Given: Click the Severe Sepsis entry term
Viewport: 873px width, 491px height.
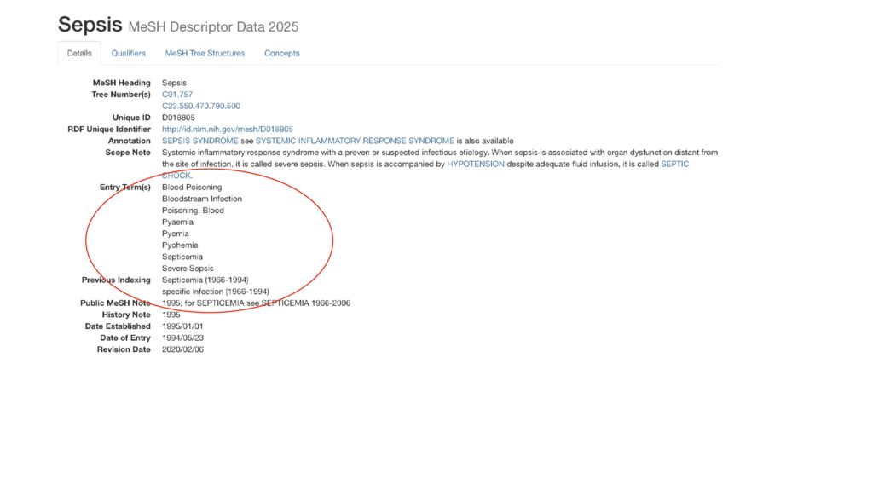Looking at the screenshot, I should (x=188, y=269).
